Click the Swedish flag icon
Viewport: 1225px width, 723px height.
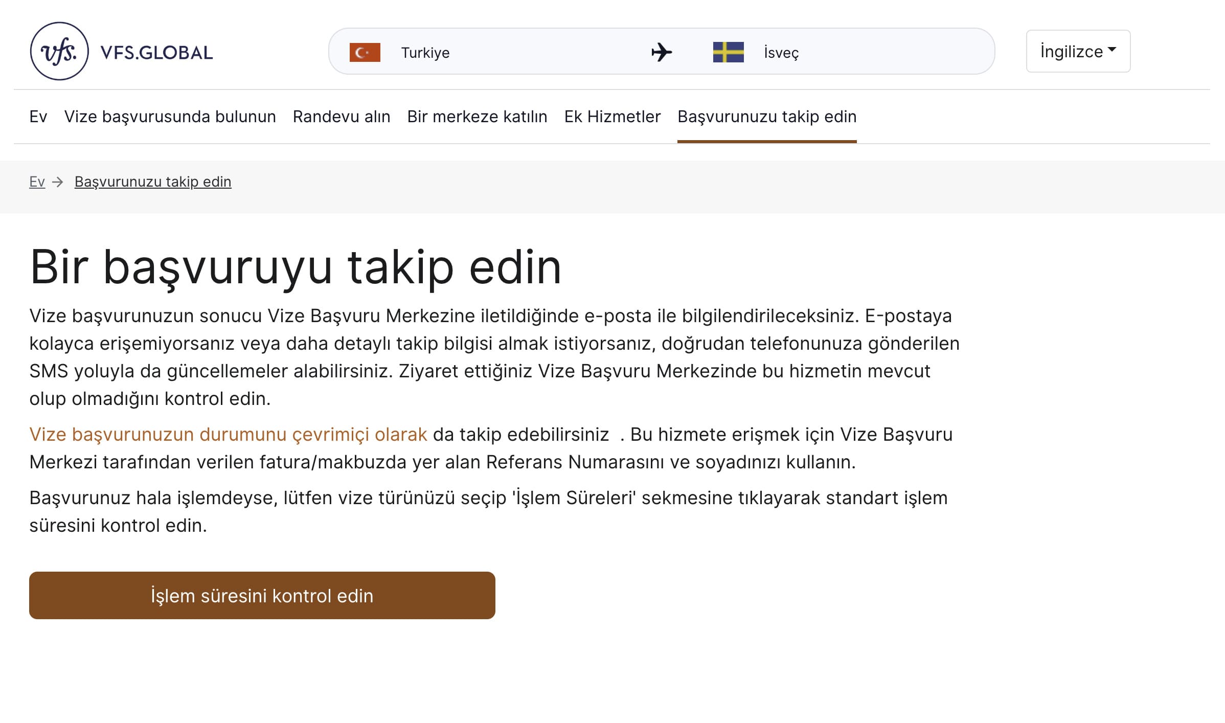click(x=728, y=51)
